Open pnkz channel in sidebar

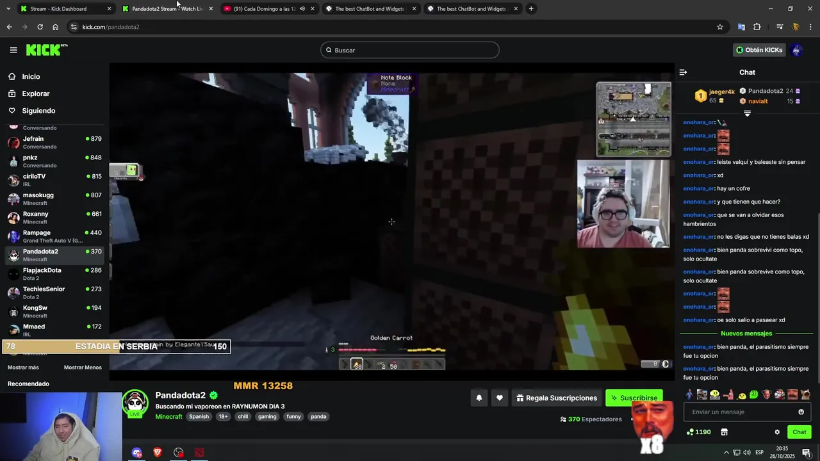click(54, 161)
